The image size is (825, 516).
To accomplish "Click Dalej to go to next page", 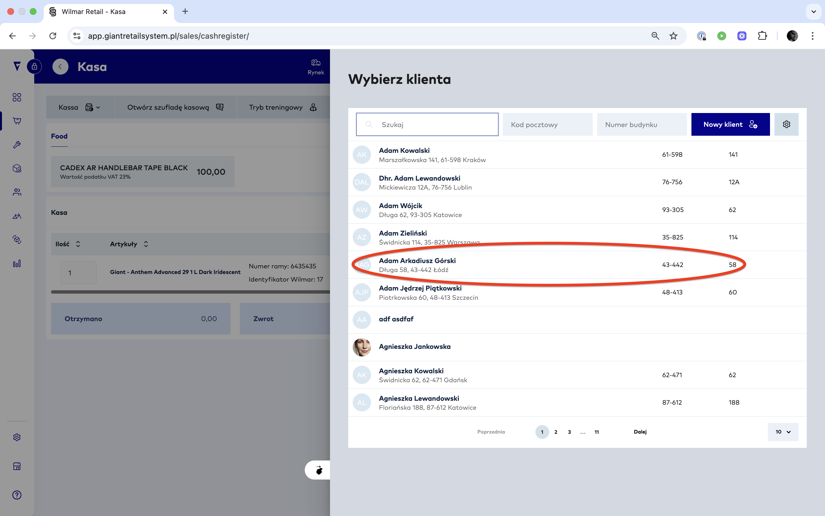I will pyautogui.click(x=640, y=432).
